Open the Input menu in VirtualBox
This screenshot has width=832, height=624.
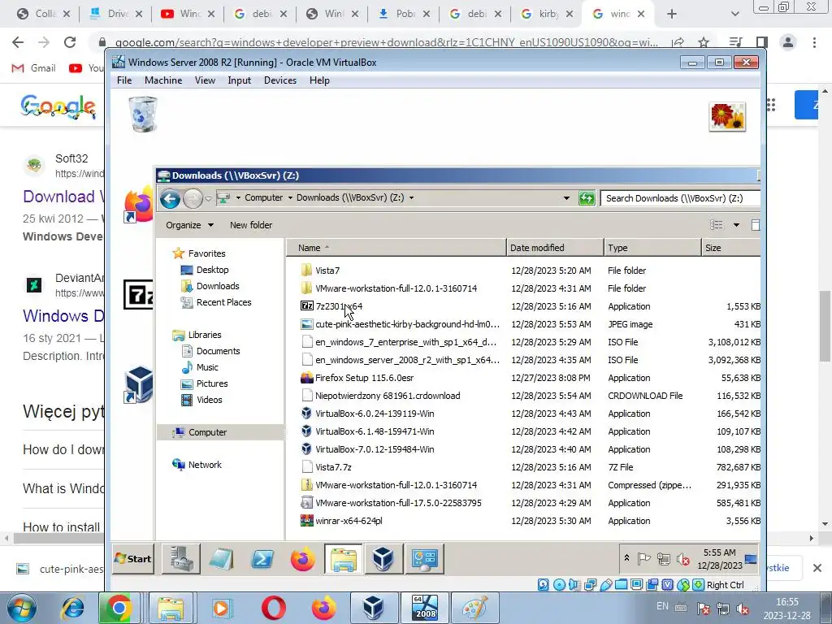(240, 80)
